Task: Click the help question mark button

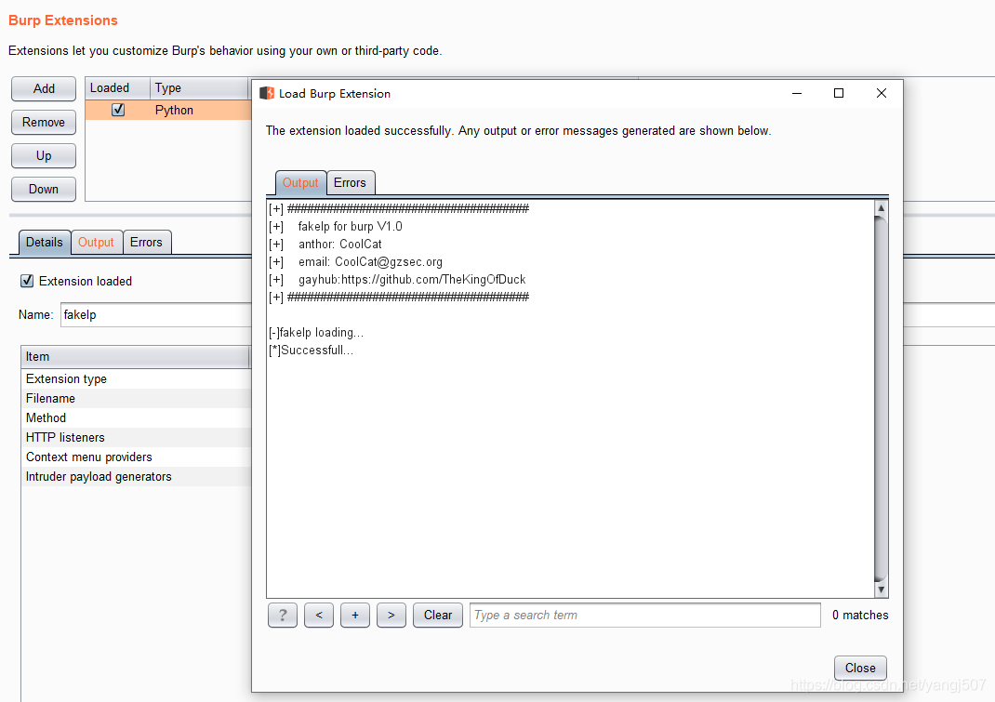Action: coord(283,615)
